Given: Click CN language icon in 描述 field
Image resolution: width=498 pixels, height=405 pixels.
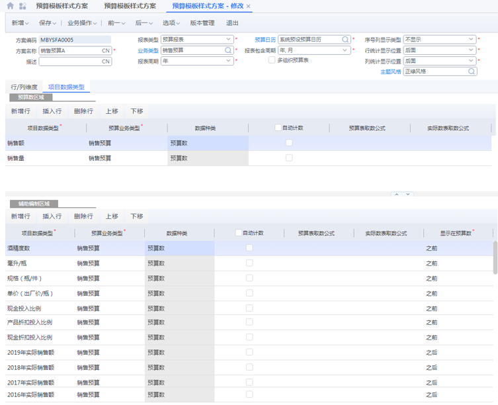Looking at the screenshot, I should tap(106, 62).
